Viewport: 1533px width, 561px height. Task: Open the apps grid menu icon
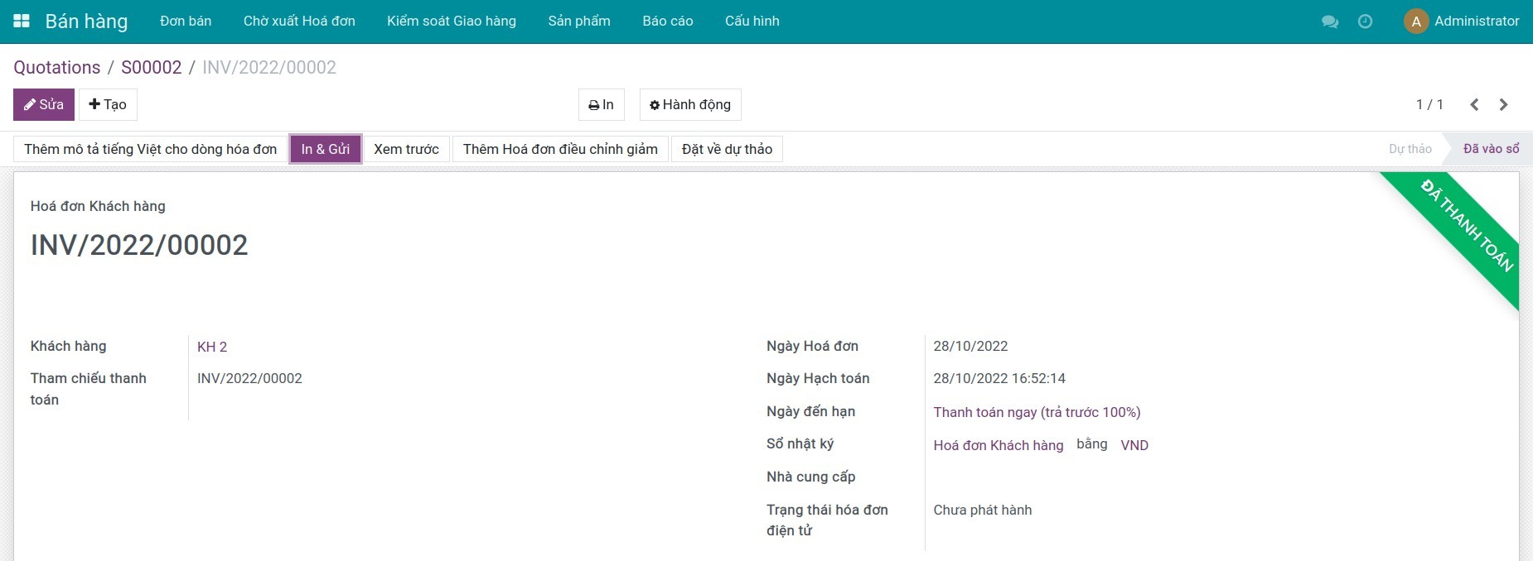click(22, 21)
